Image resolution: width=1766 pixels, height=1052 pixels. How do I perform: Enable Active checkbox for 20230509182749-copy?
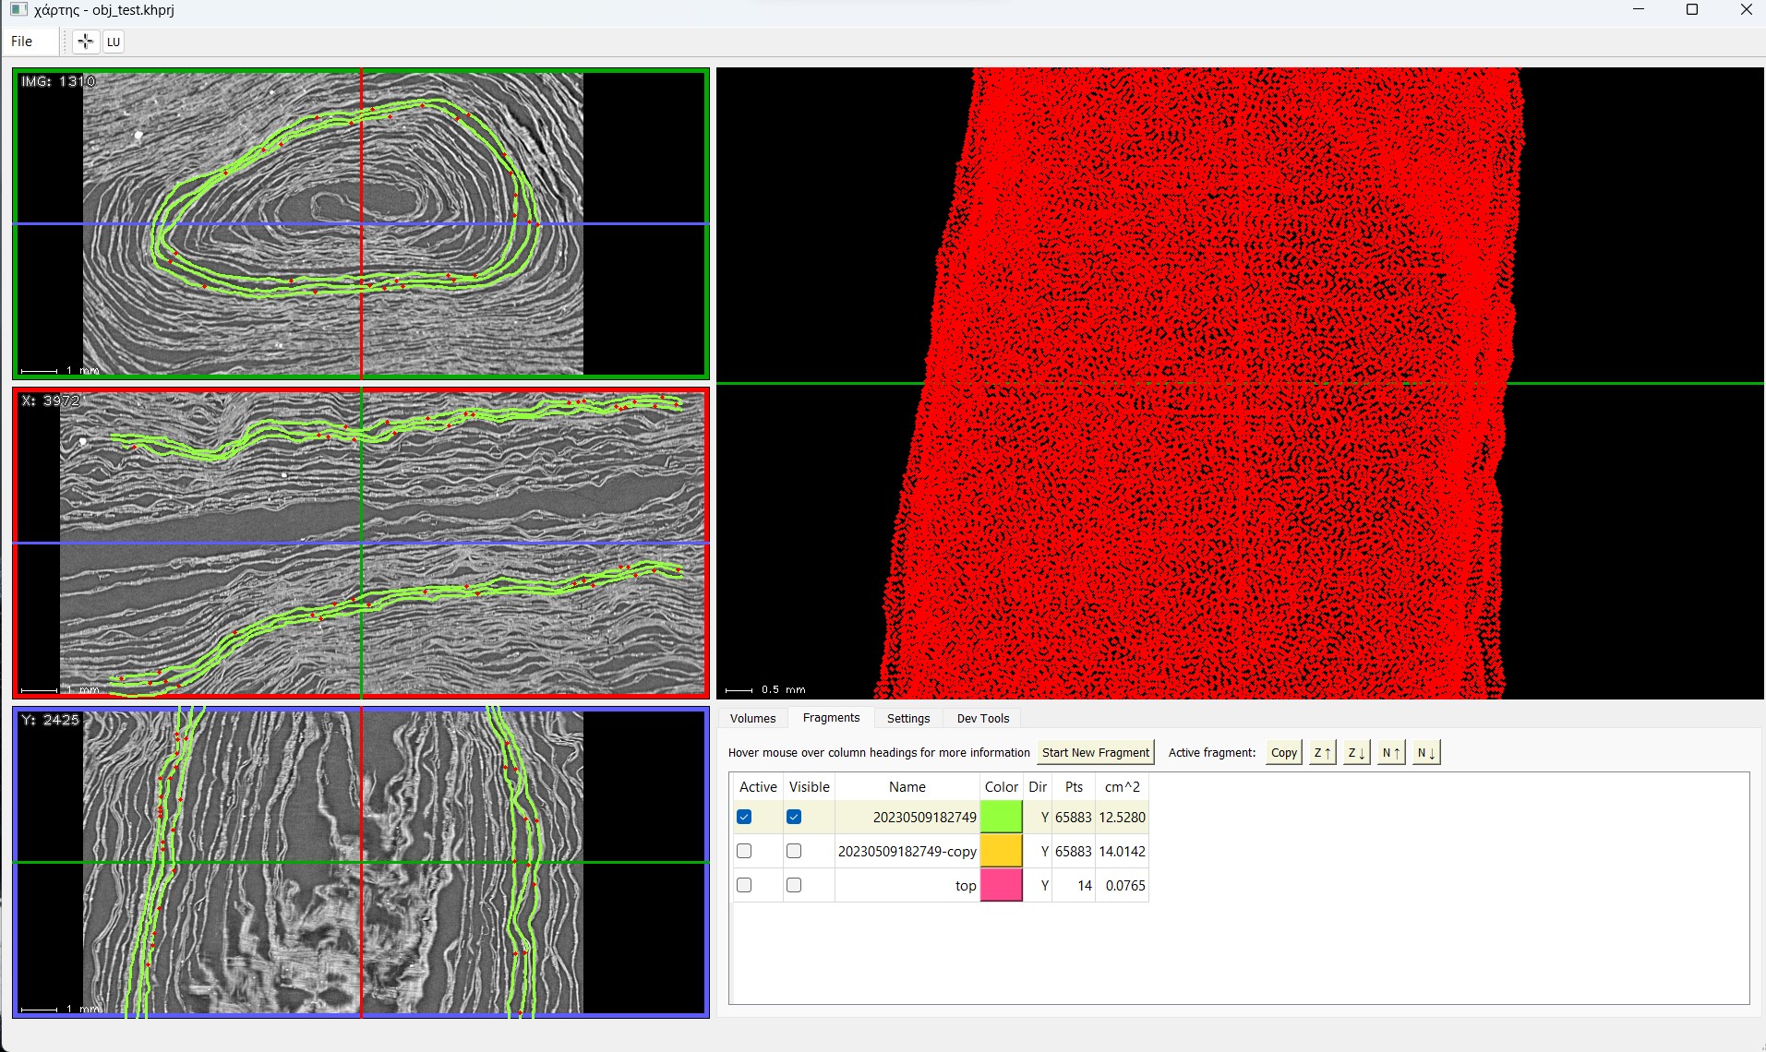point(744,851)
